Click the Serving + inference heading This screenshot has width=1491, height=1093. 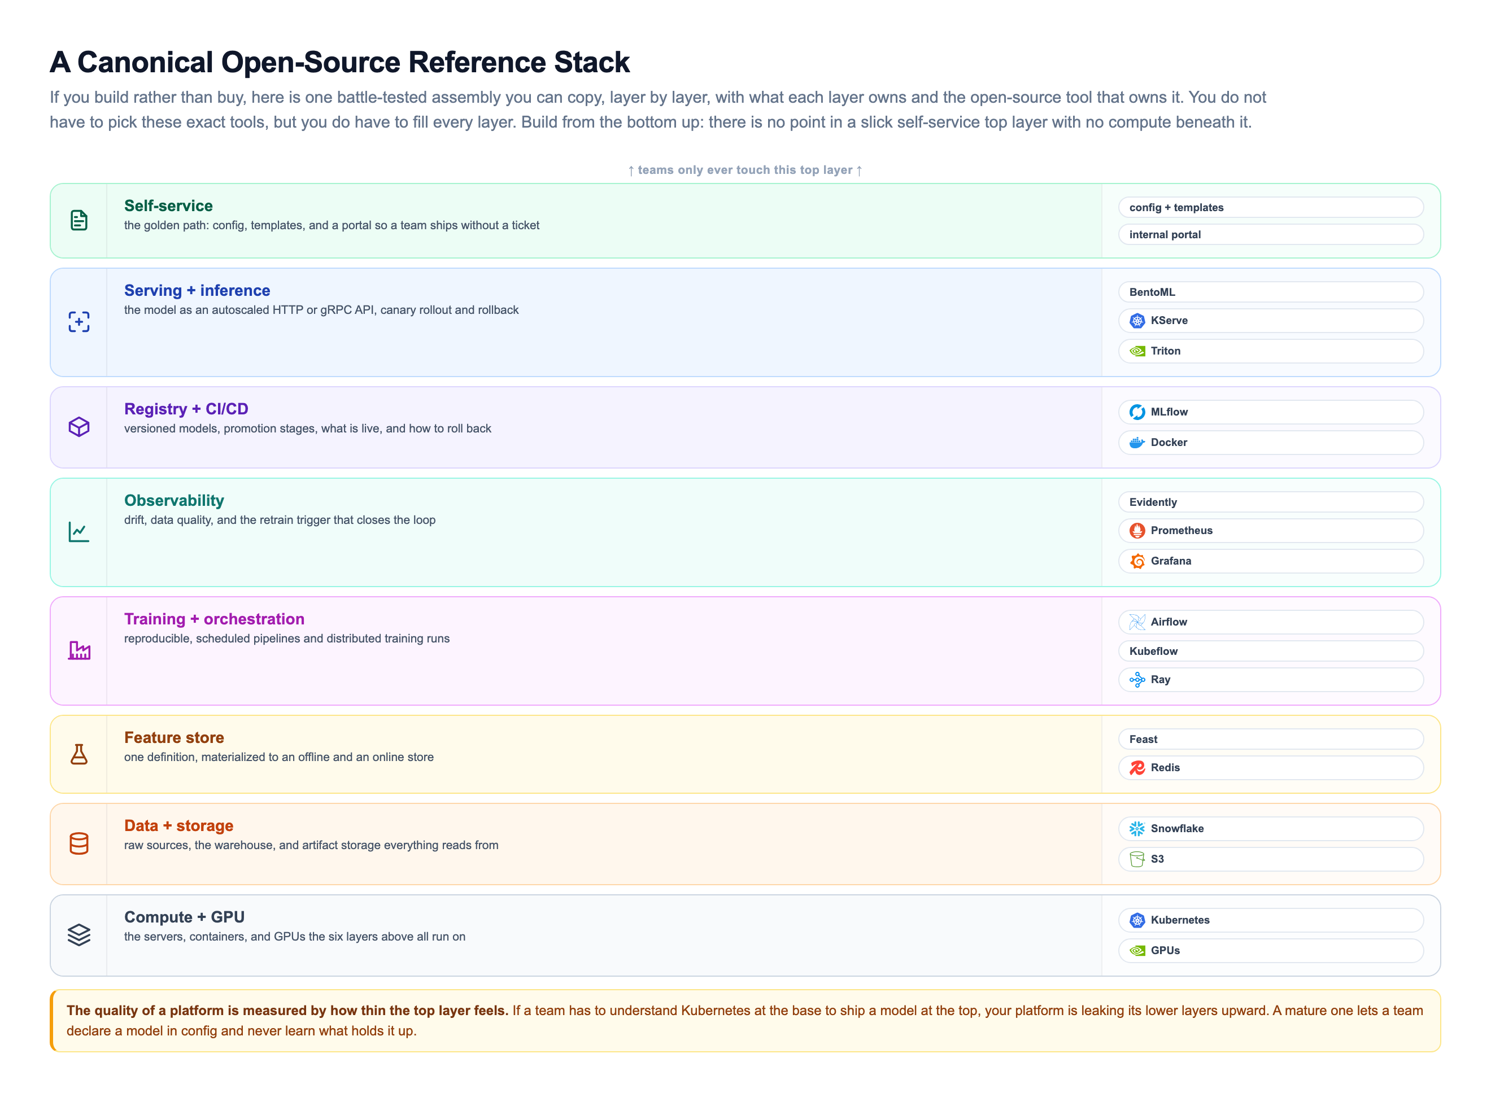[x=197, y=290]
